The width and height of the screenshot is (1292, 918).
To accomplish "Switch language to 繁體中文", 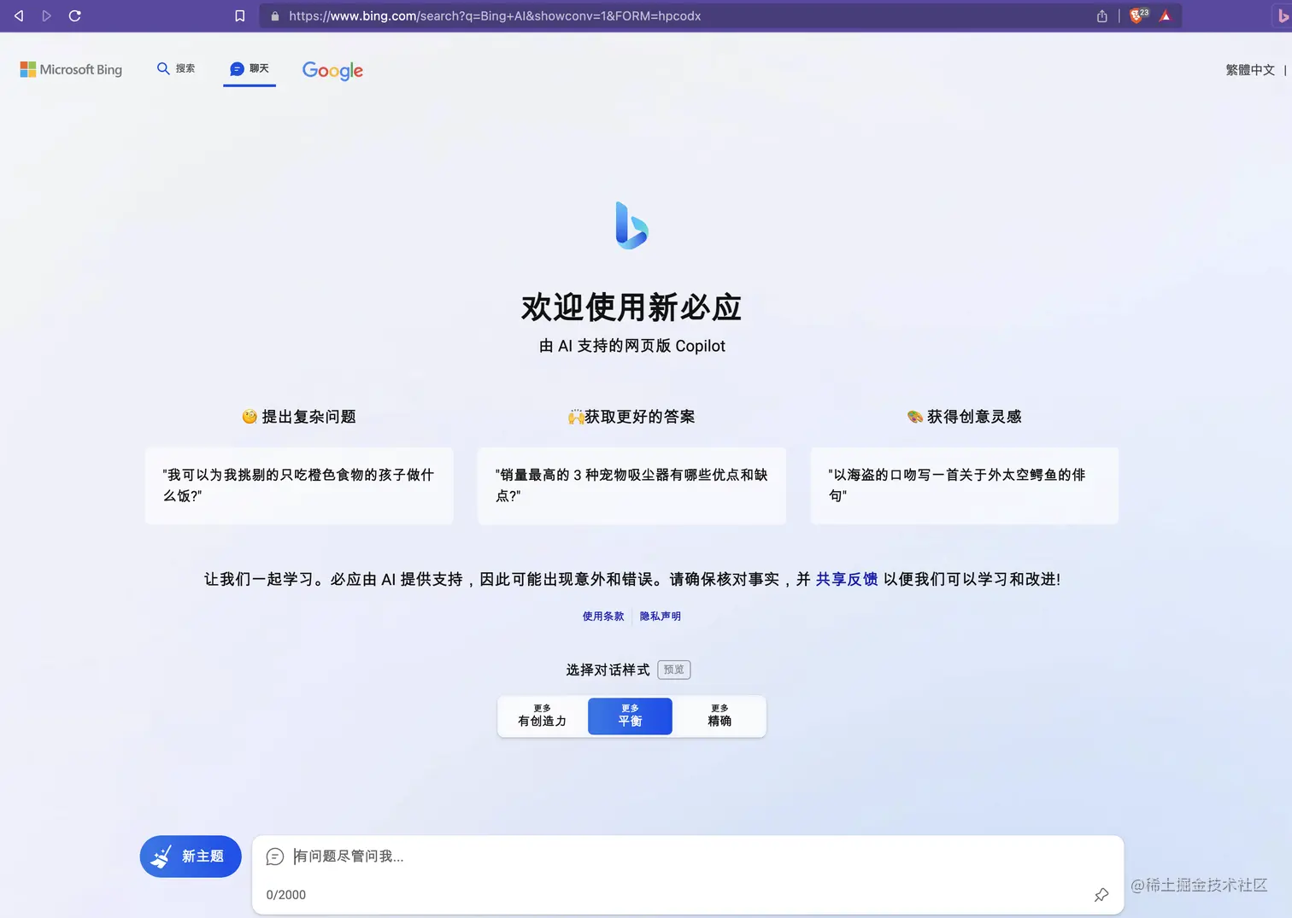I will pos(1250,70).
